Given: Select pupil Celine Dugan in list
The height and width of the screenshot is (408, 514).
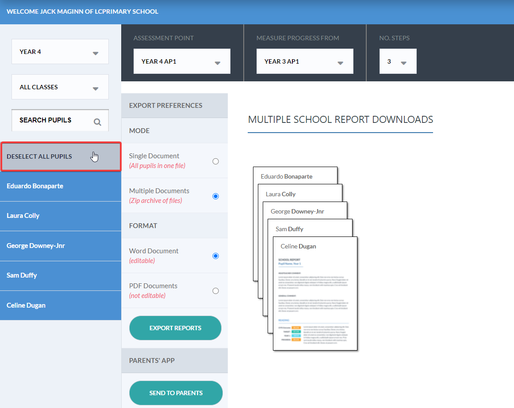Looking at the screenshot, I should (x=61, y=305).
